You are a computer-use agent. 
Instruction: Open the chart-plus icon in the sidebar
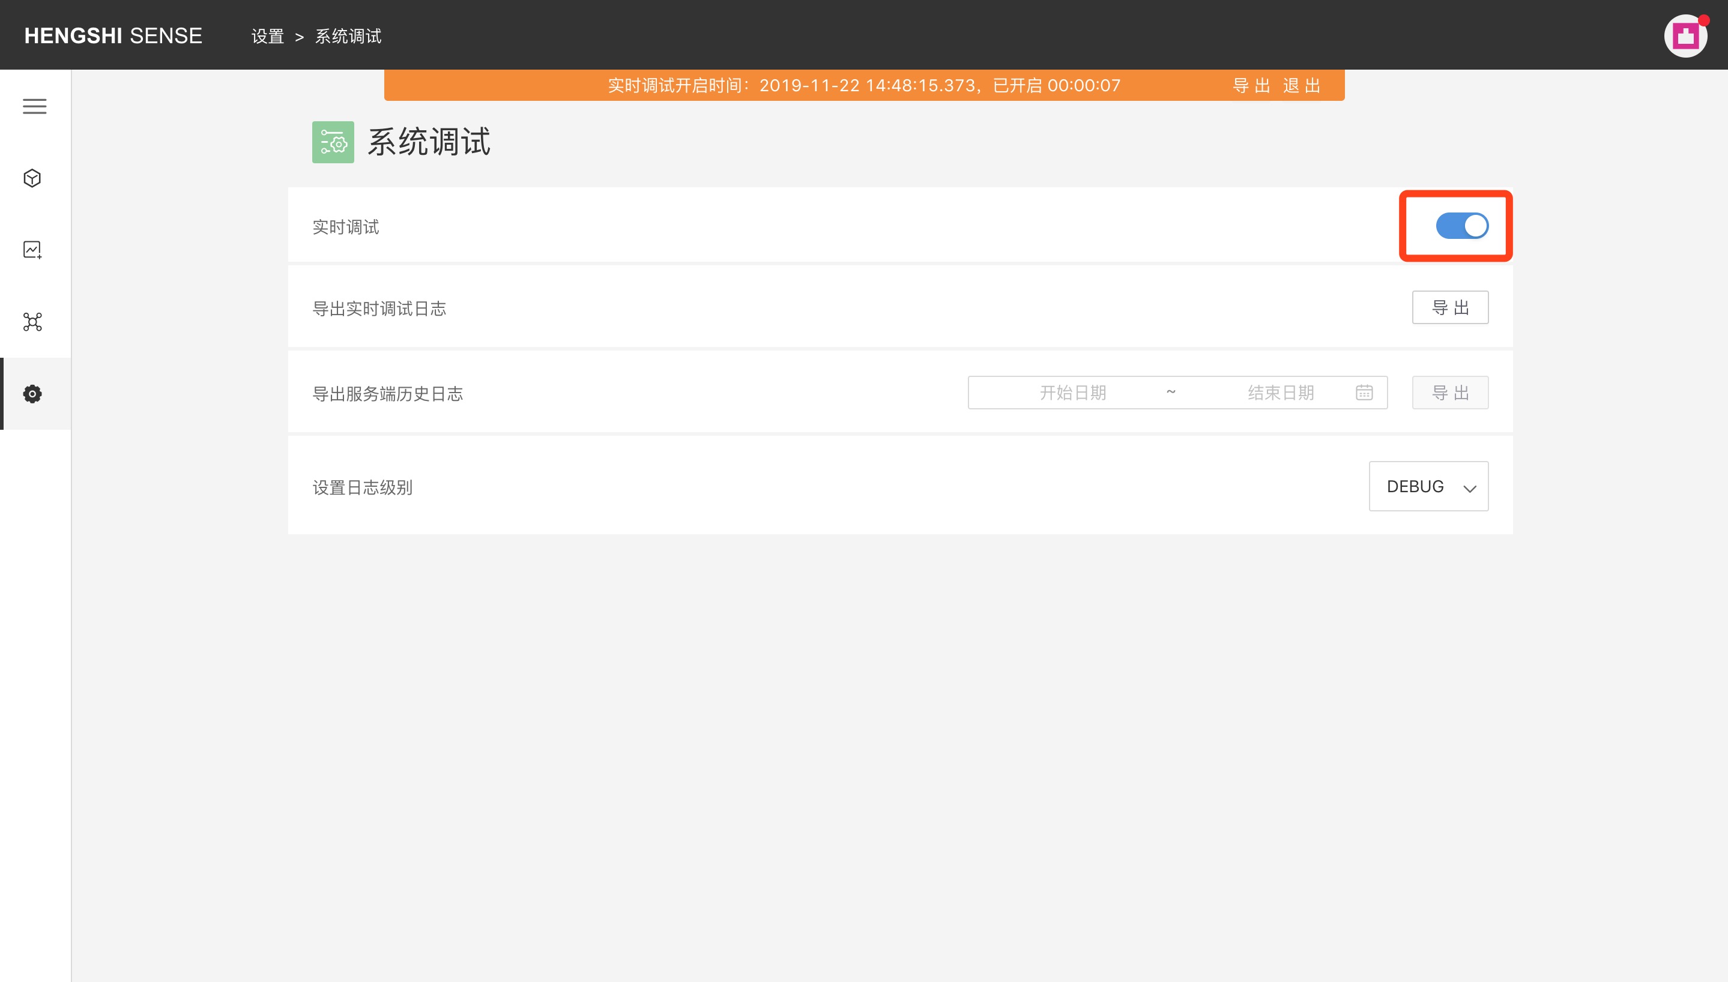[x=32, y=250]
